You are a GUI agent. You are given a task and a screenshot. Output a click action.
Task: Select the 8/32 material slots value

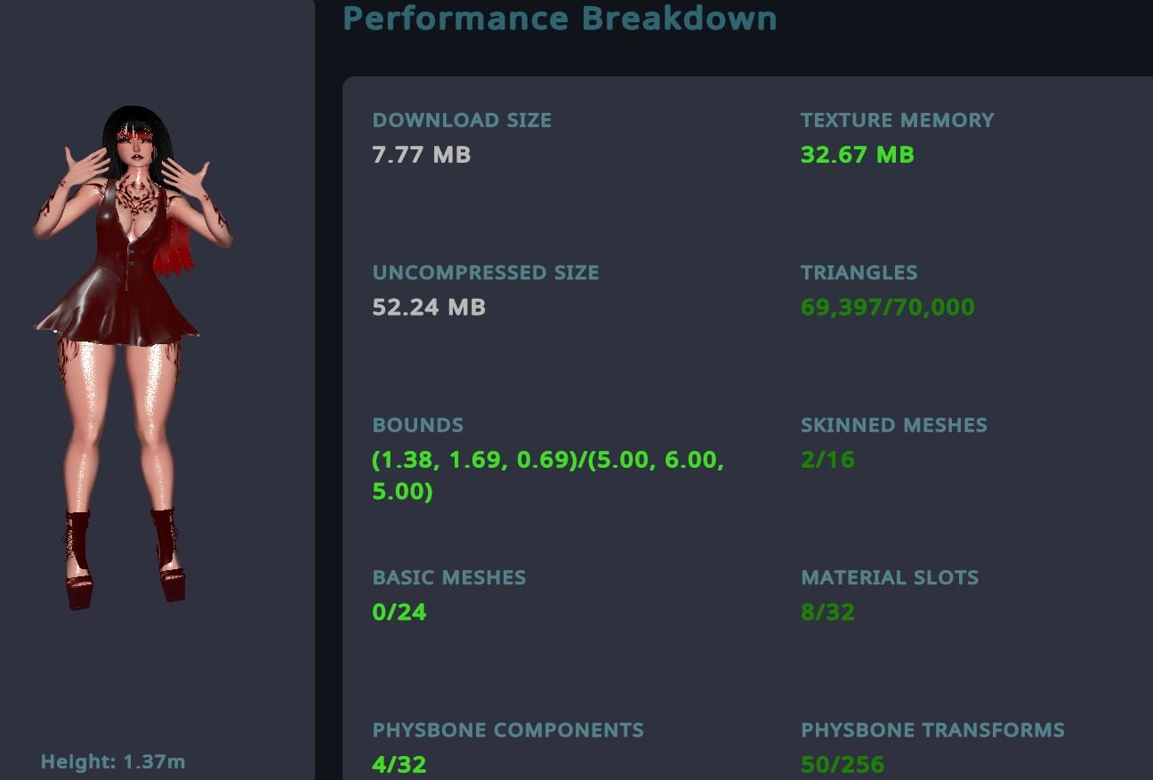pos(827,612)
